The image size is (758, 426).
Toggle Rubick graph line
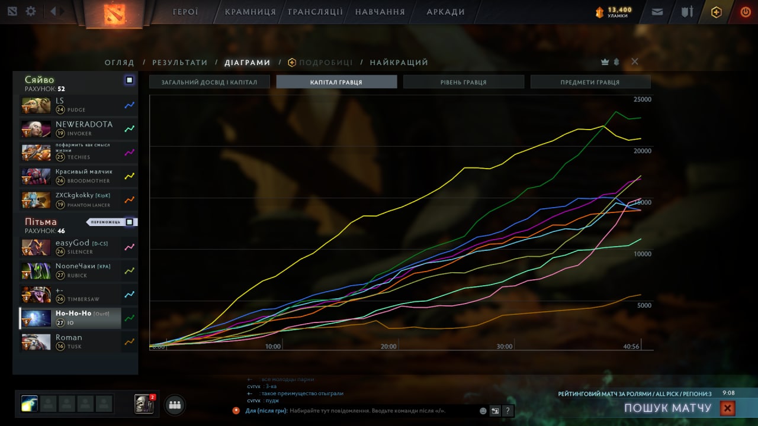[130, 271]
